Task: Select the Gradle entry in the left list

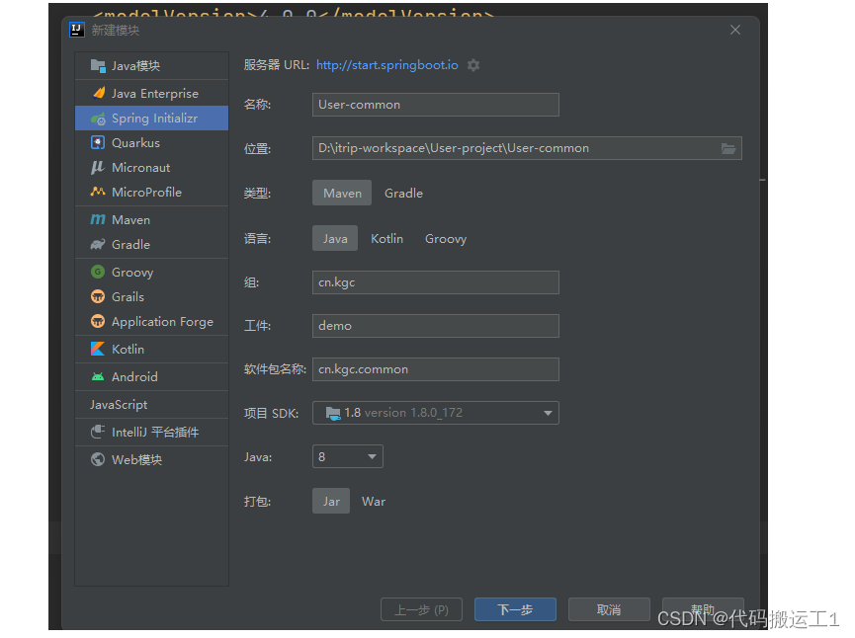Action: click(151, 244)
